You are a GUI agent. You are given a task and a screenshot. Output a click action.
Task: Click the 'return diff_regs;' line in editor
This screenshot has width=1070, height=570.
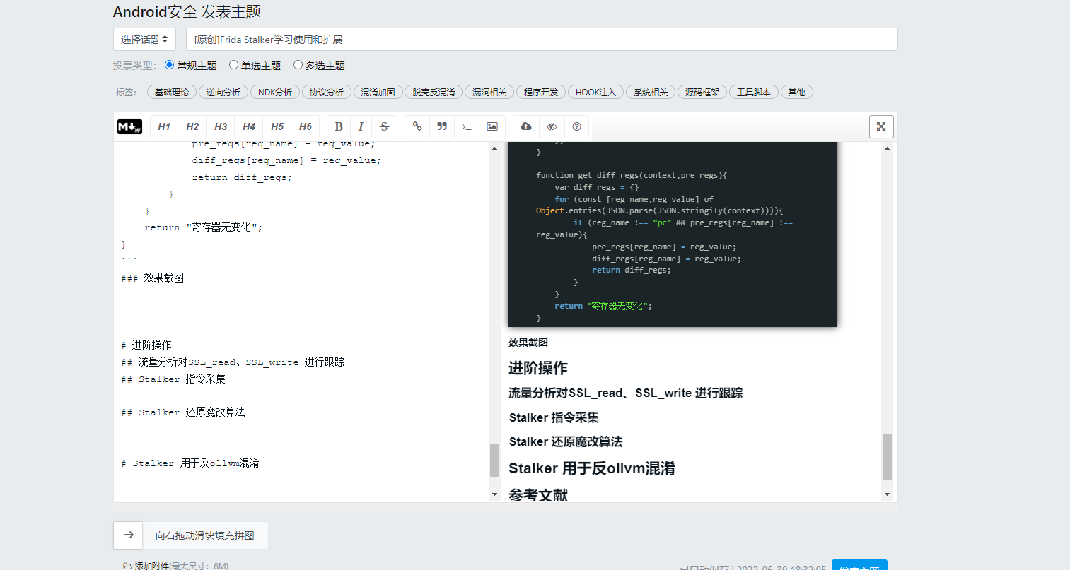pyautogui.click(x=242, y=177)
